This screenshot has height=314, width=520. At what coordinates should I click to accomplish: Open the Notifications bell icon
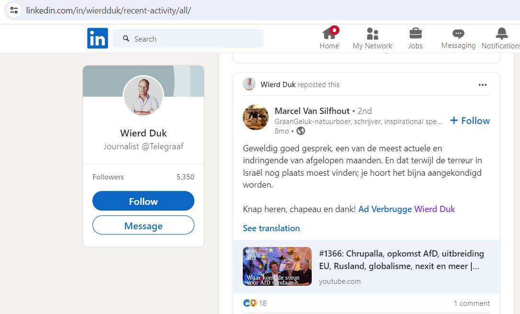(502, 34)
